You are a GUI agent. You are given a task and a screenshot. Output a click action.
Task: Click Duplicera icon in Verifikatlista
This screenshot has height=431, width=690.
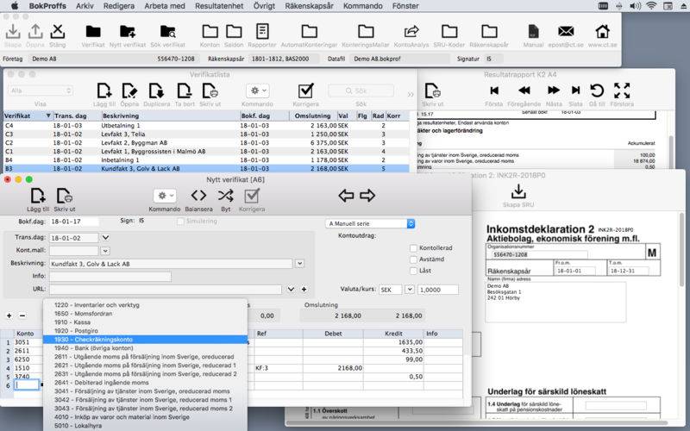tap(156, 91)
